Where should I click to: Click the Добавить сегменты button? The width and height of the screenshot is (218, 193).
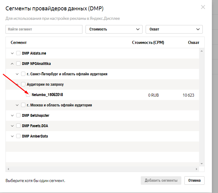[161, 180]
